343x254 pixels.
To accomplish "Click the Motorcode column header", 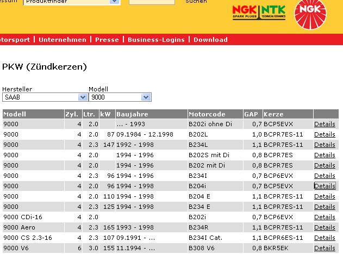I will pos(215,114).
